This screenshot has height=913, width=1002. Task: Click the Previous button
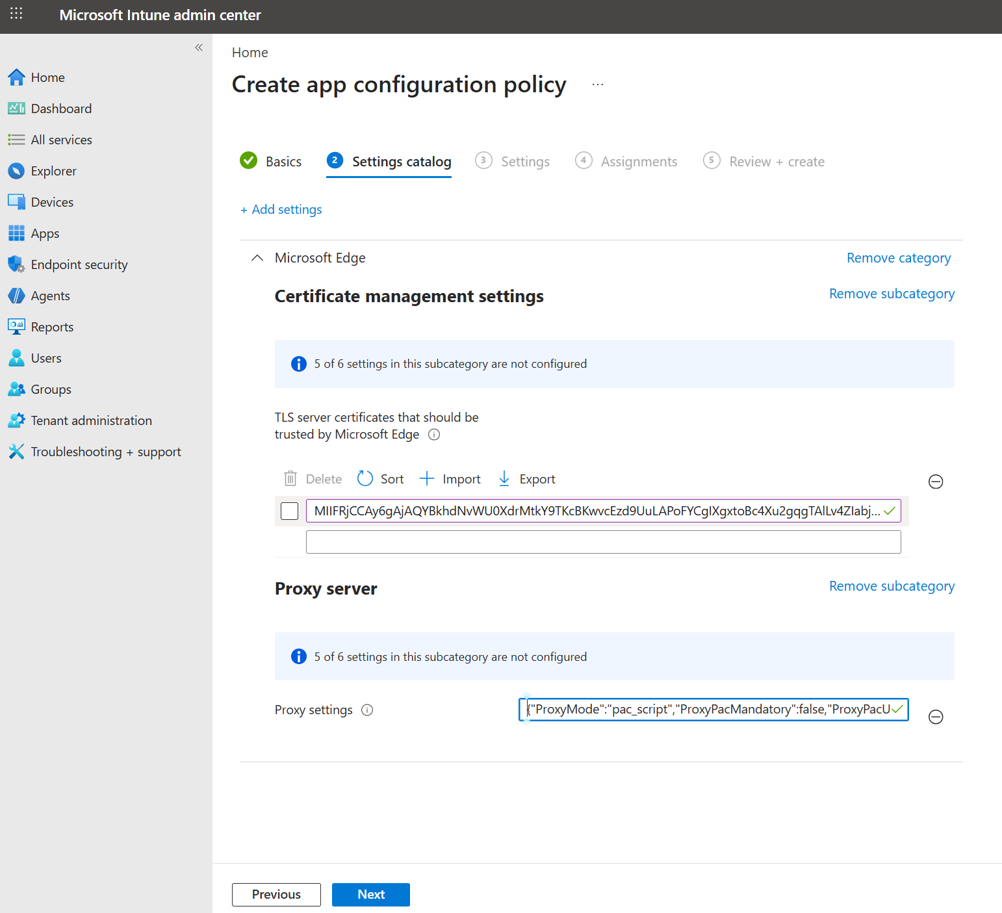pos(276,894)
